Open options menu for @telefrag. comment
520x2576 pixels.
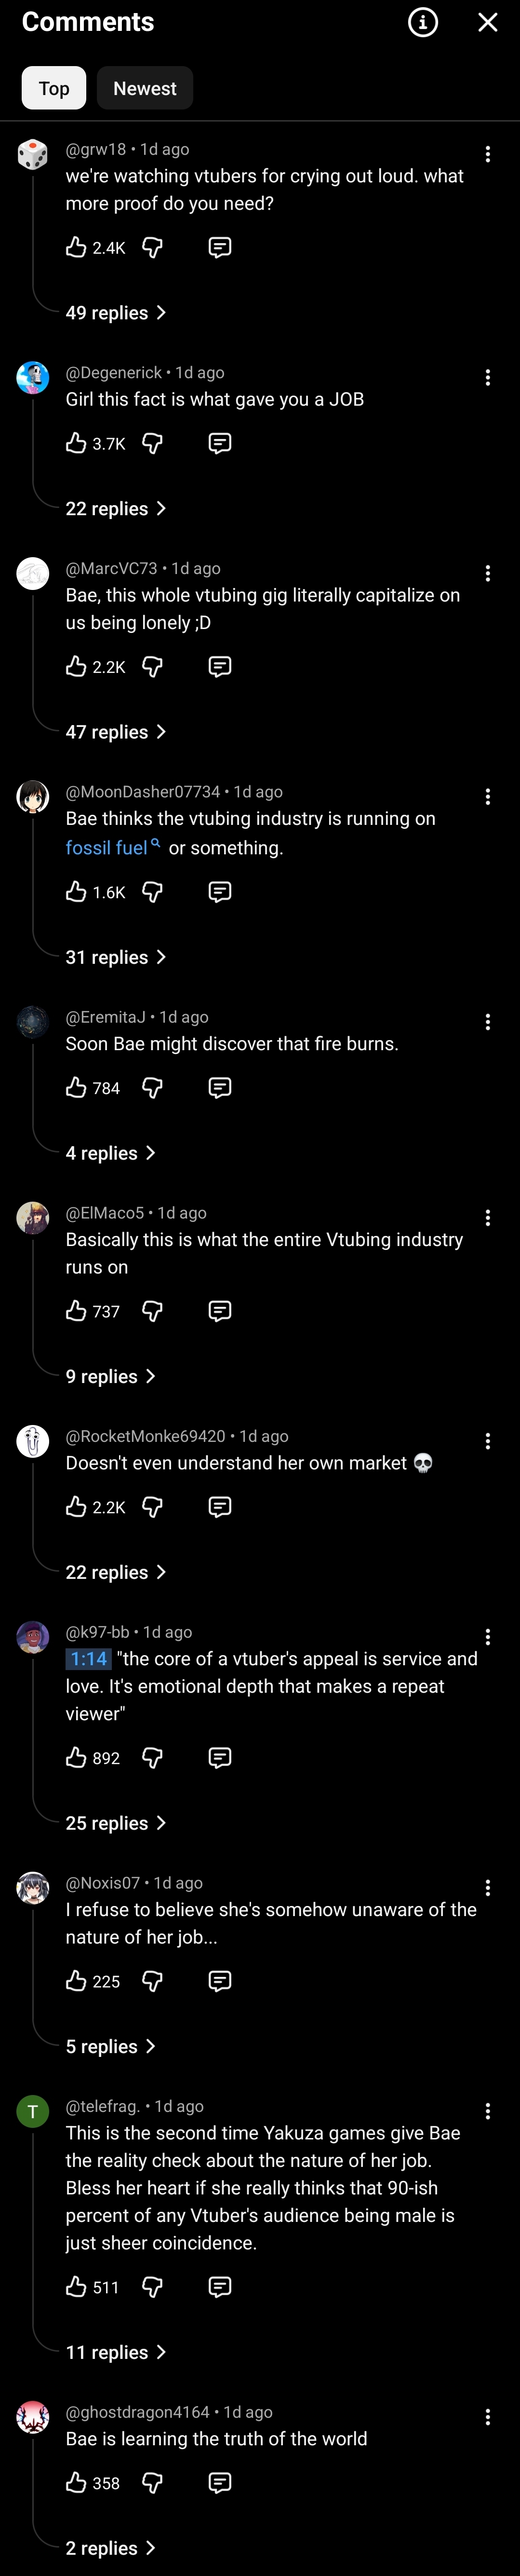[487, 2111]
